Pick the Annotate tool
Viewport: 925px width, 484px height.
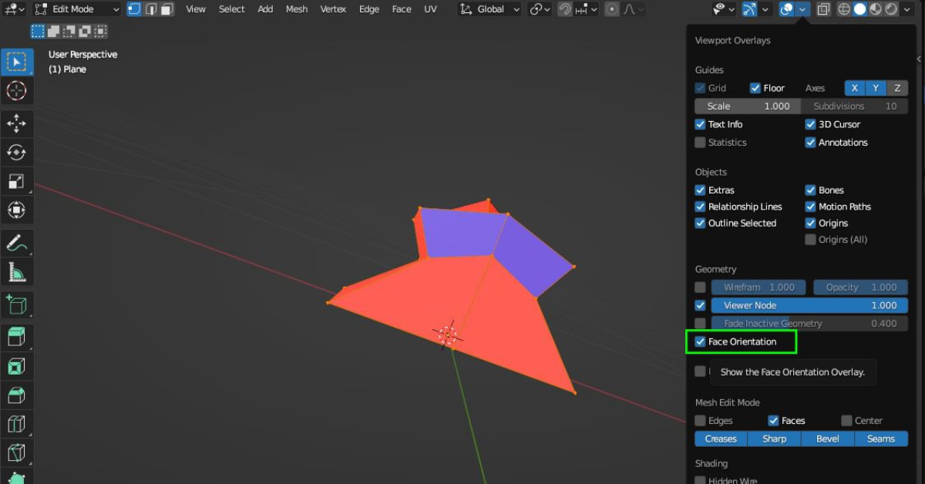click(17, 241)
